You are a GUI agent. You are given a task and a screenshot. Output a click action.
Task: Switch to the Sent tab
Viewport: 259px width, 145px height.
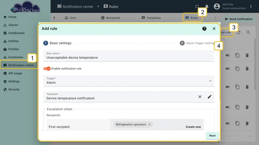pos(70,18)
